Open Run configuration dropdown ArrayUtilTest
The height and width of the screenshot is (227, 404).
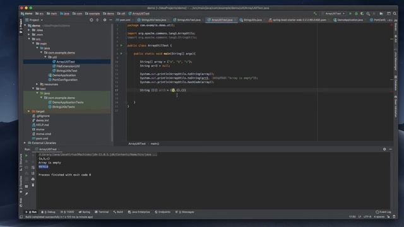click(333, 13)
